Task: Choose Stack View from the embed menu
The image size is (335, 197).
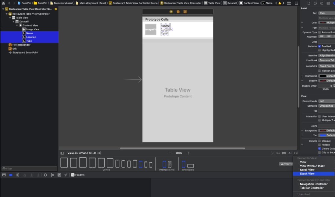Action: coord(307,174)
